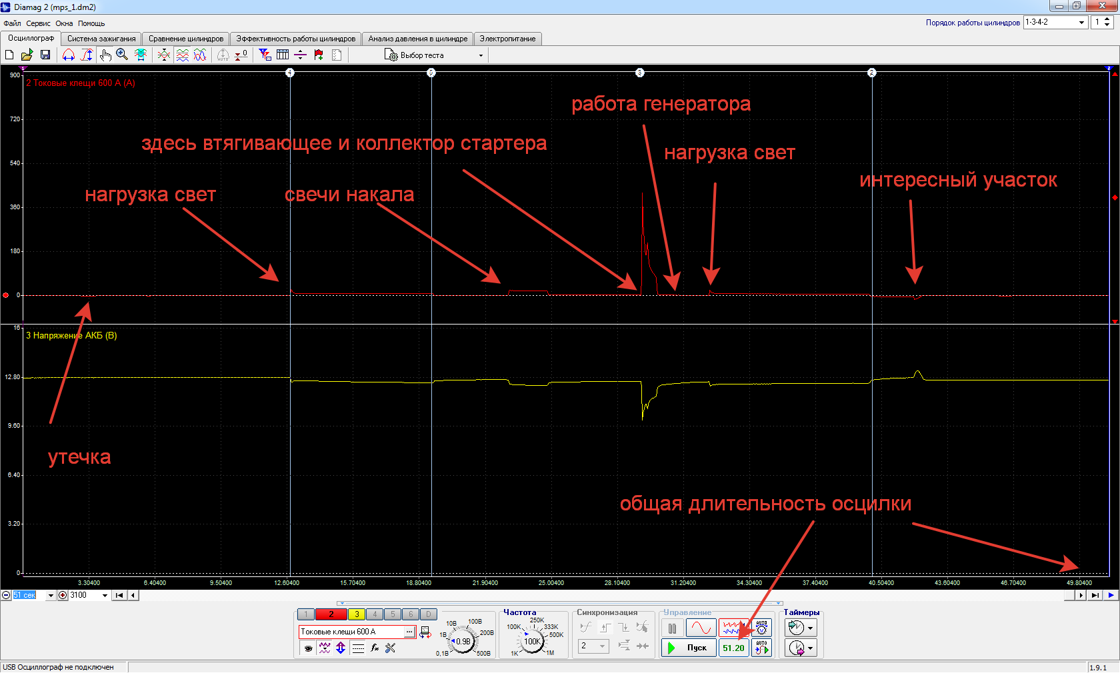The width and height of the screenshot is (1120, 673).
Task: Toggle channel 6 button
Action: 411,614
